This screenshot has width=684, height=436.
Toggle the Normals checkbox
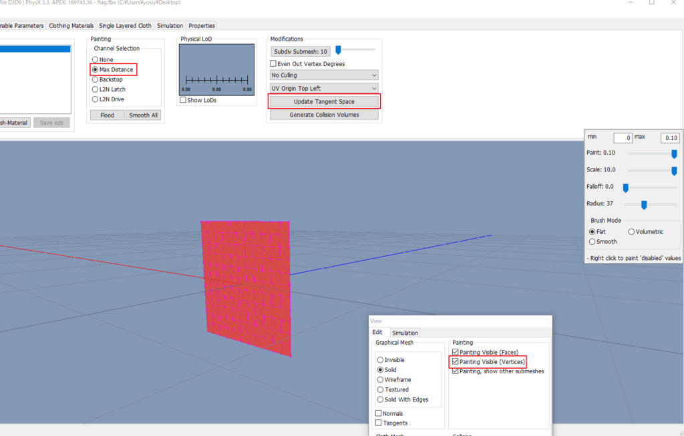pos(379,413)
